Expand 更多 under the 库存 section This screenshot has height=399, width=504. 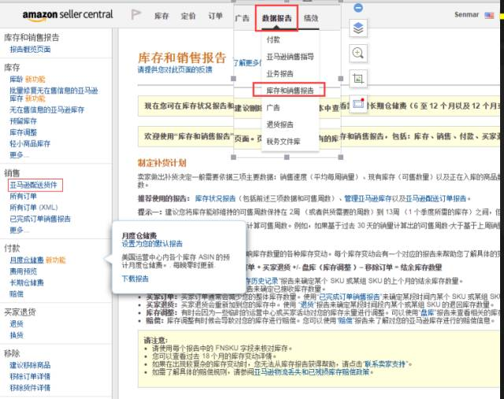[19, 155]
